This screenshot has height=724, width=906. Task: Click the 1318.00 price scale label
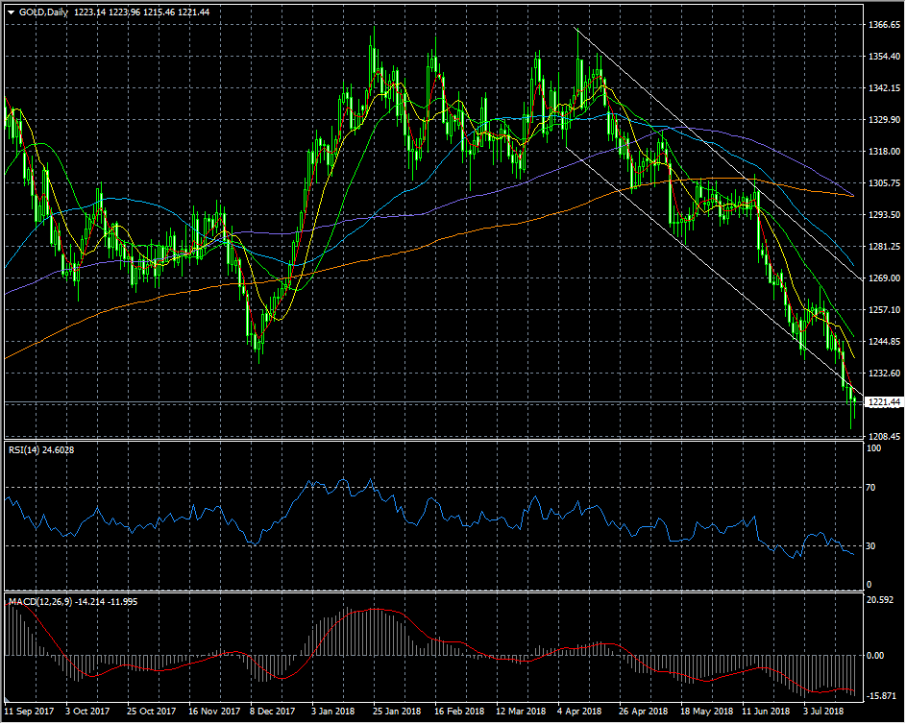tap(881, 152)
